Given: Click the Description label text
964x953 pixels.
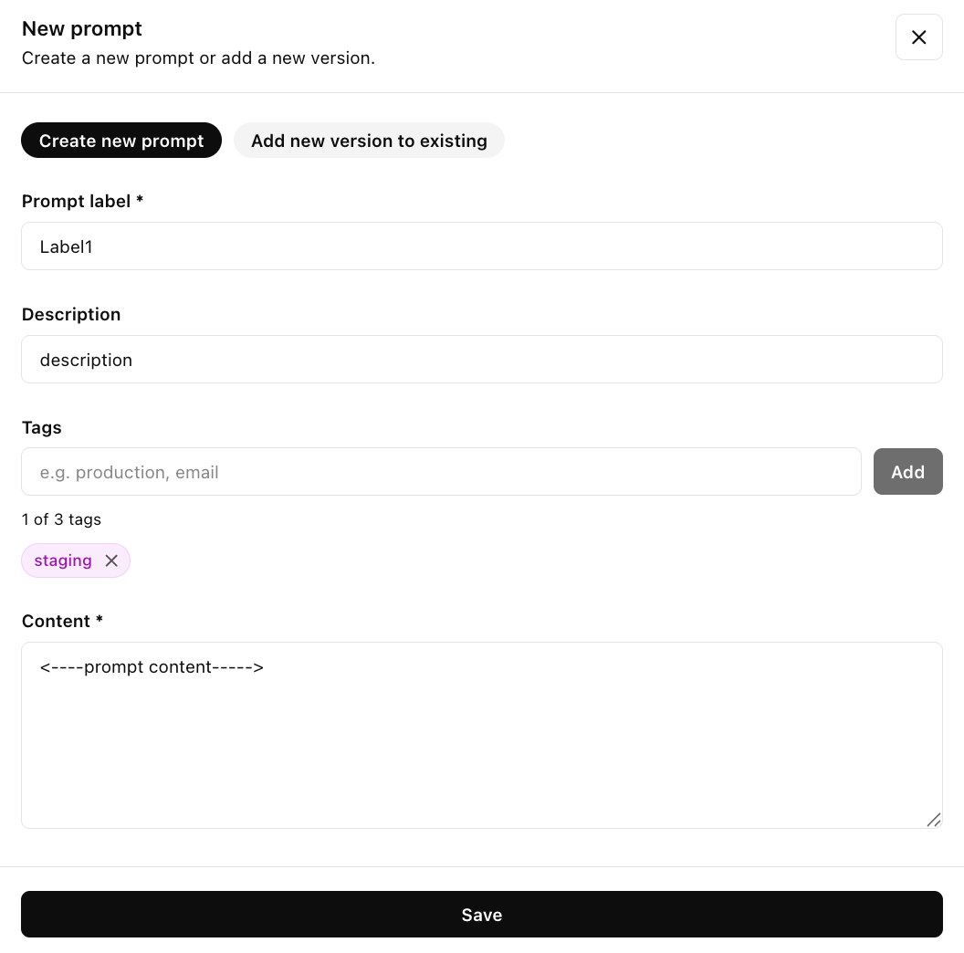Looking at the screenshot, I should click(x=71, y=314).
